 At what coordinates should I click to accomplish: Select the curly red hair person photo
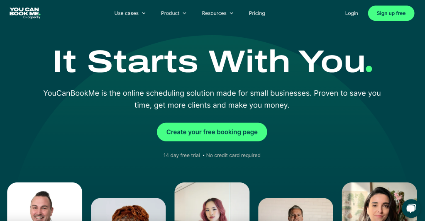click(x=128, y=209)
